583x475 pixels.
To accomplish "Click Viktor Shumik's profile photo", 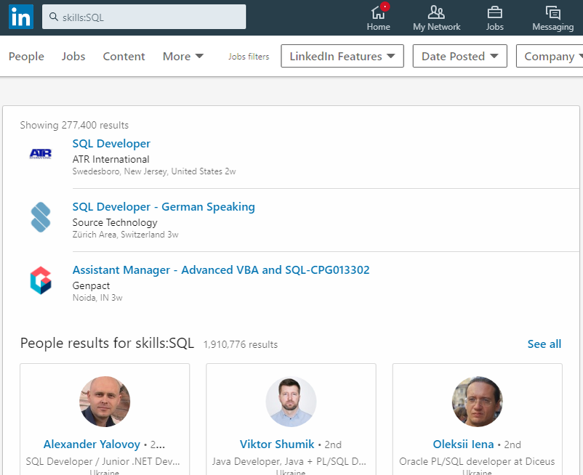I will pos(291,402).
